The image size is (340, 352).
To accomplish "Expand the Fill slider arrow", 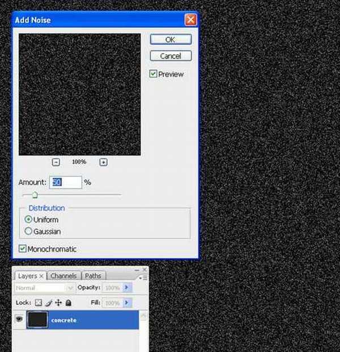I will pos(127,303).
